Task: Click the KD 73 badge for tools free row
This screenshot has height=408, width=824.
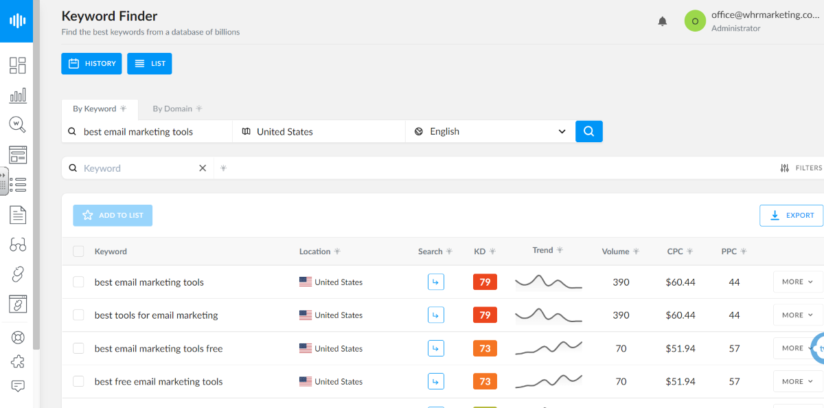Action: (485, 348)
